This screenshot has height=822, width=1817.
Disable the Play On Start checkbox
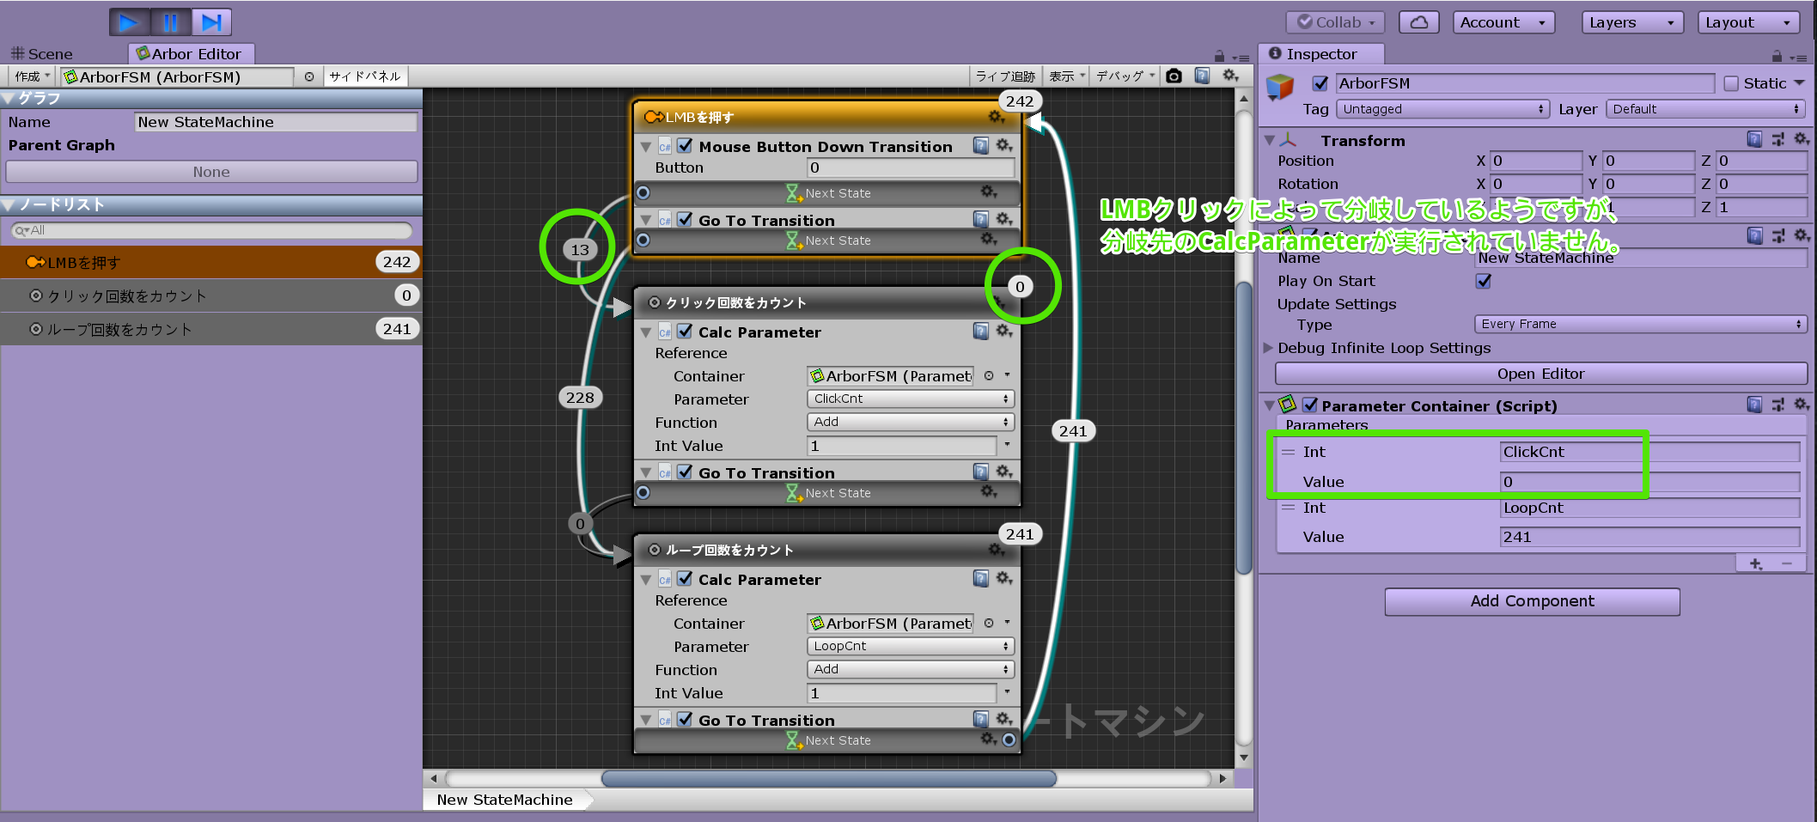pyautogui.click(x=1482, y=281)
